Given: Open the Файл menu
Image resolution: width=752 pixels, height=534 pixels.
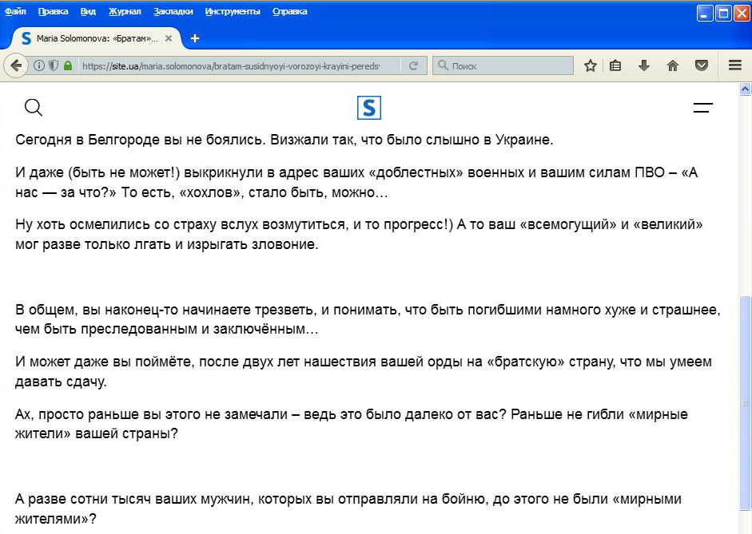Looking at the screenshot, I should coord(15,11).
